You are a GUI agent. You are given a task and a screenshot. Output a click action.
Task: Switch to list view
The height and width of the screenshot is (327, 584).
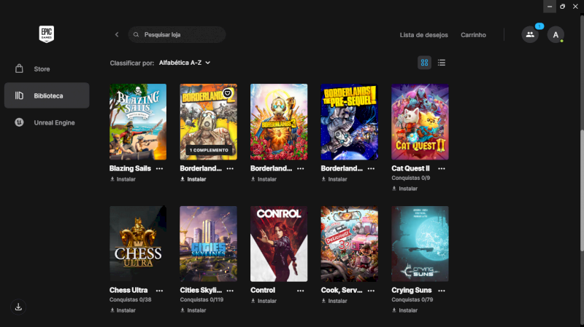pyautogui.click(x=442, y=63)
